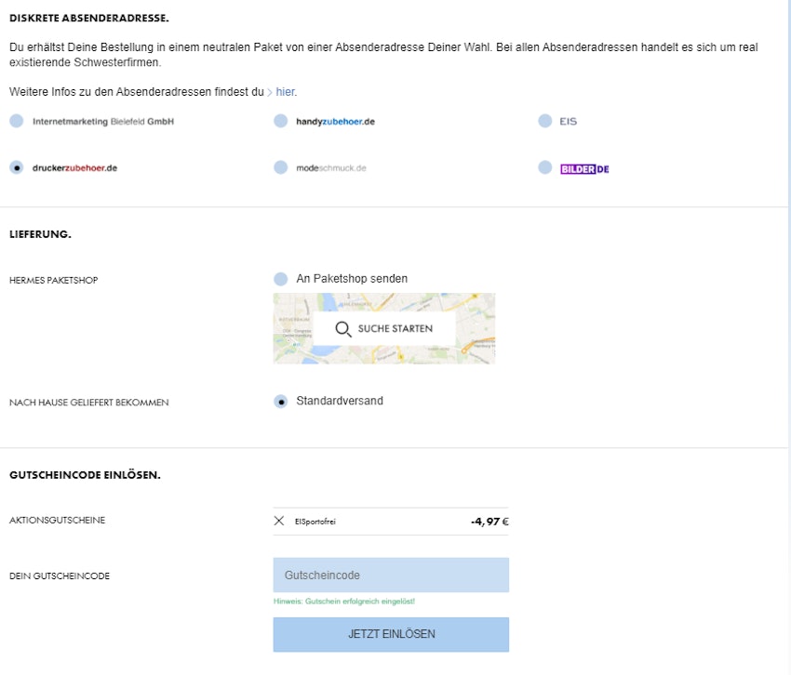Click the X icon to remove voucher EISportofrei
This screenshot has height=675, width=791.
(277, 521)
